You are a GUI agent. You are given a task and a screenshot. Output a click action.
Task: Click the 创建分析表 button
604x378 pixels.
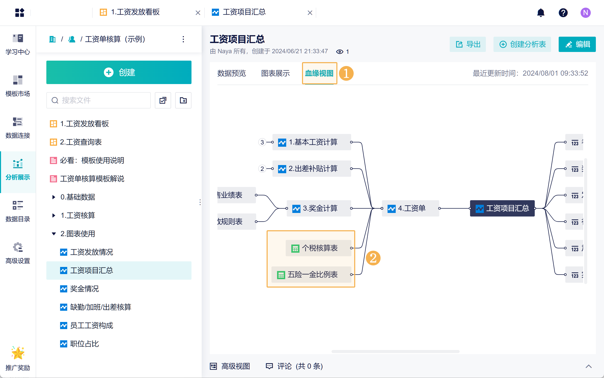point(522,44)
